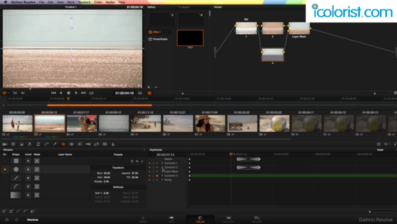The width and height of the screenshot is (397, 224).
Task: Delete window preset with trash icon
Action: click(x=132, y=161)
